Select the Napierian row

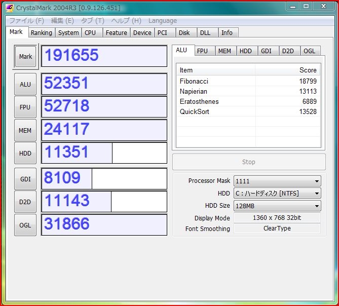pyautogui.click(x=248, y=91)
